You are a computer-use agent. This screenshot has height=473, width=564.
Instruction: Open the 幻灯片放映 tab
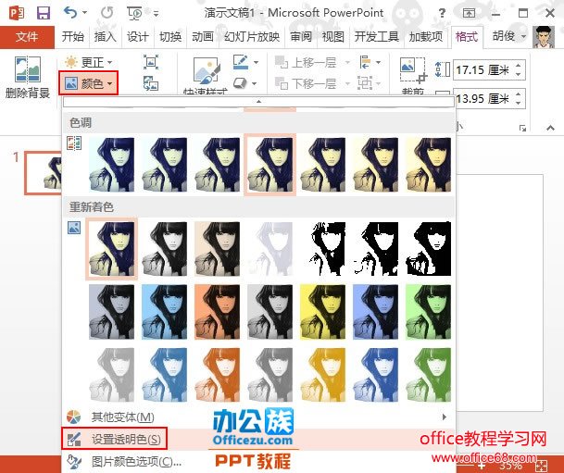[252, 37]
